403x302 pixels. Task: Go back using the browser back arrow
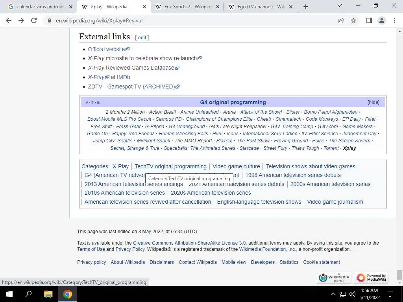(x=9, y=20)
